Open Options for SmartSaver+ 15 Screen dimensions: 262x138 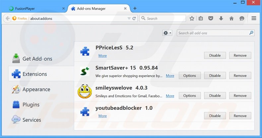tap(189, 76)
